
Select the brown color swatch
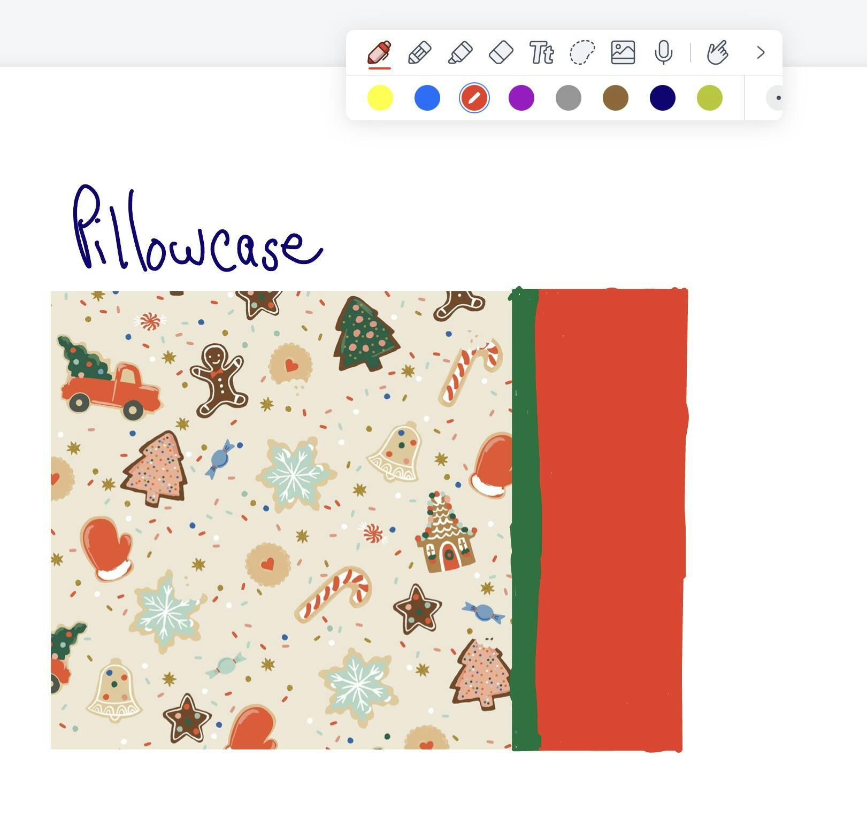616,98
